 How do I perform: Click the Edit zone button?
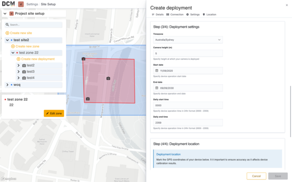[54, 113]
